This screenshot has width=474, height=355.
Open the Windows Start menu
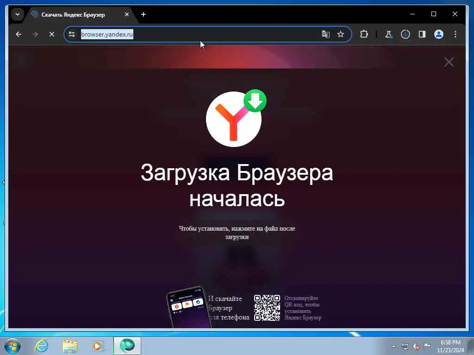pyautogui.click(x=12, y=346)
